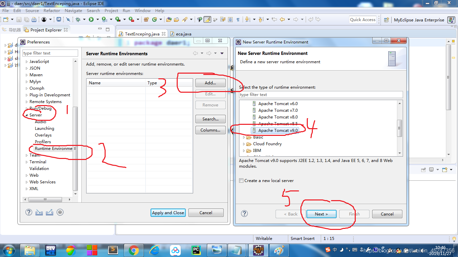
Task: Click the Name column header
Action: (116, 83)
